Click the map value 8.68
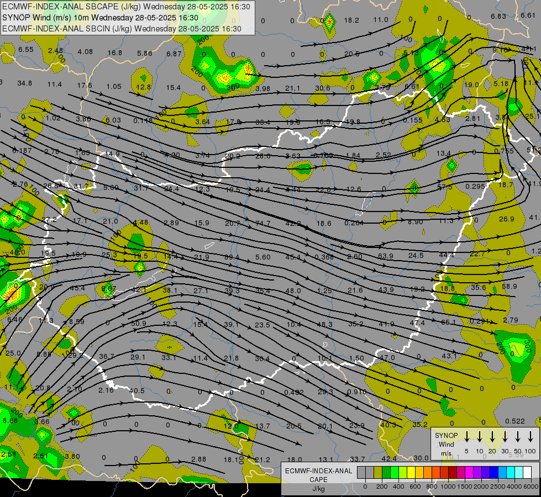Viewport: 541px width, 497px height. 10,420
